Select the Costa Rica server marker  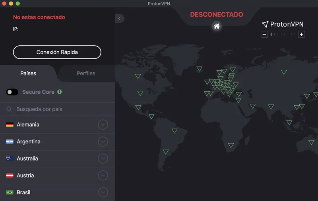(151, 116)
